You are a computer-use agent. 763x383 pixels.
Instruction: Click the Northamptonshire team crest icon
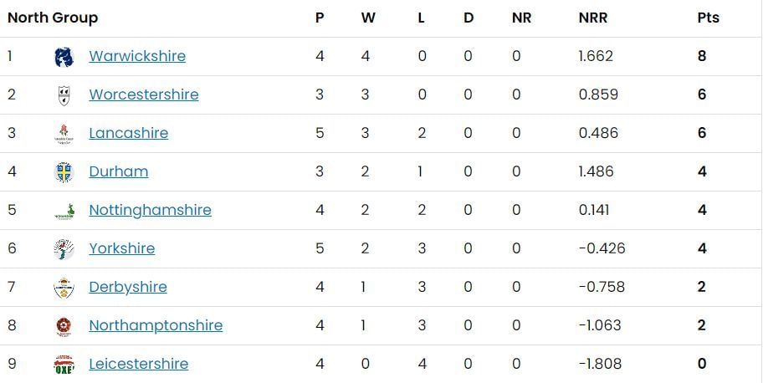pos(64,326)
